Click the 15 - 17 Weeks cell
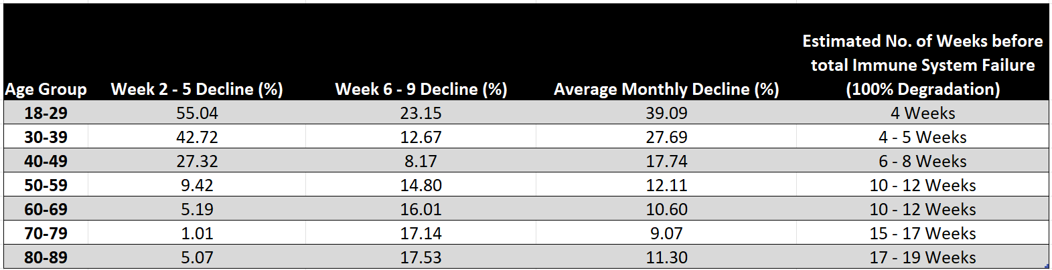Screen dimensions: 1052x270 click(922, 233)
